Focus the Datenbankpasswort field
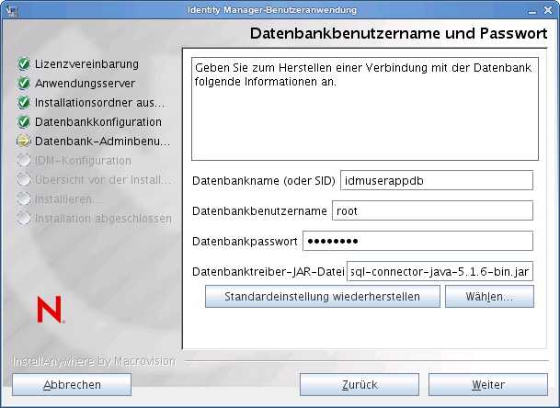The image size is (560, 408). tap(417, 242)
